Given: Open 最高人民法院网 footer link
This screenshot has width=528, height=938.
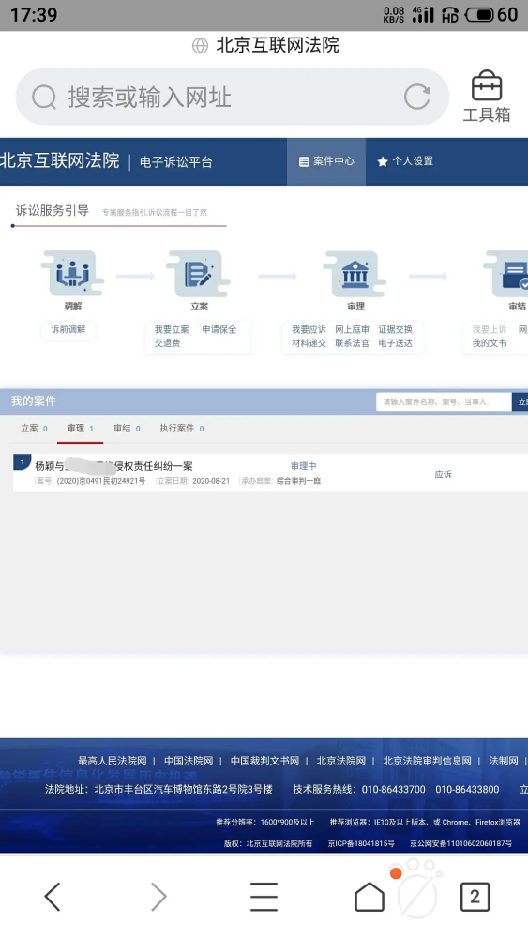Looking at the screenshot, I should (112, 761).
